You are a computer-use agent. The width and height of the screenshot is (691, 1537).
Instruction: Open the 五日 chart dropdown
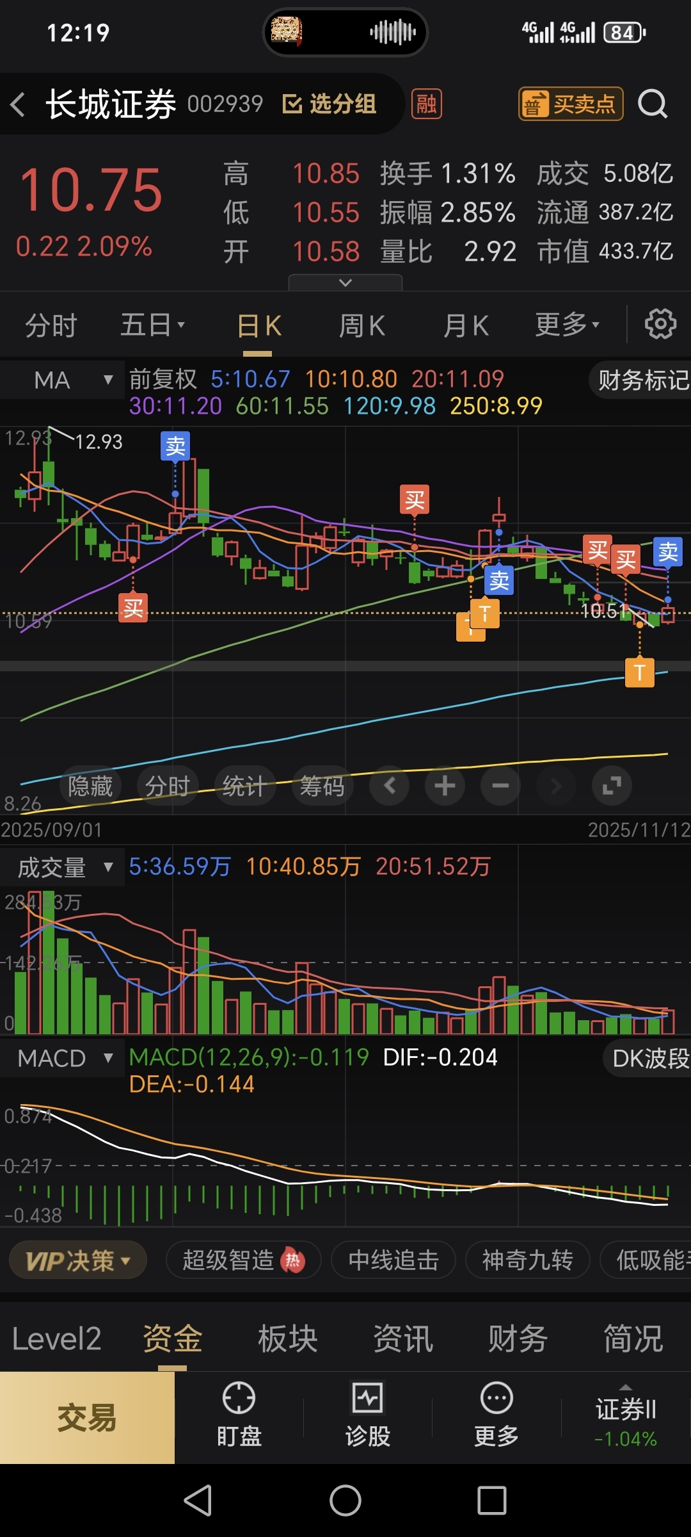(153, 325)
